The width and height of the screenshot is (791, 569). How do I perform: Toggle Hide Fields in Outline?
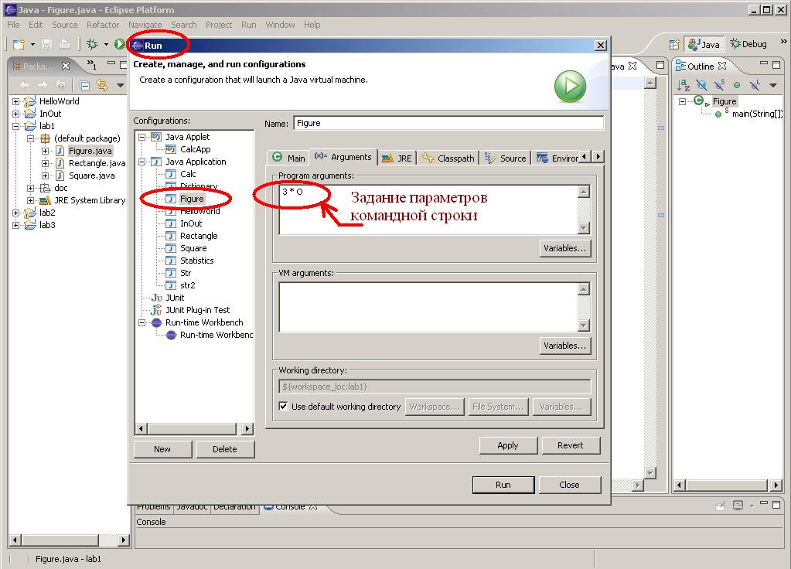click(701, 85)
